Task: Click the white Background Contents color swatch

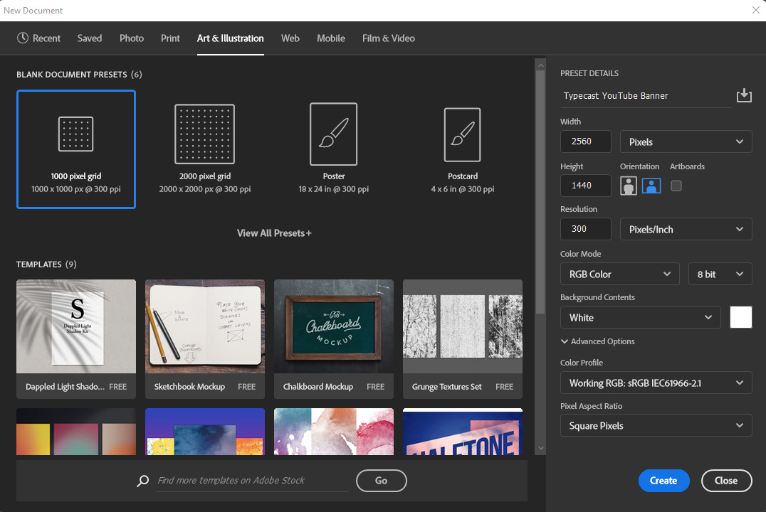Action: coord(740,317)
